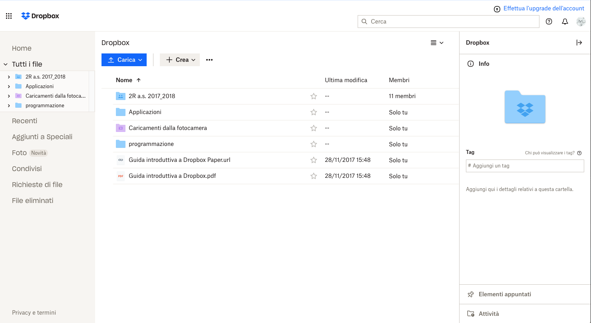Star Guida introduttiva a Dropbox.pdf
591x323 pixels.
coord(314,176)
